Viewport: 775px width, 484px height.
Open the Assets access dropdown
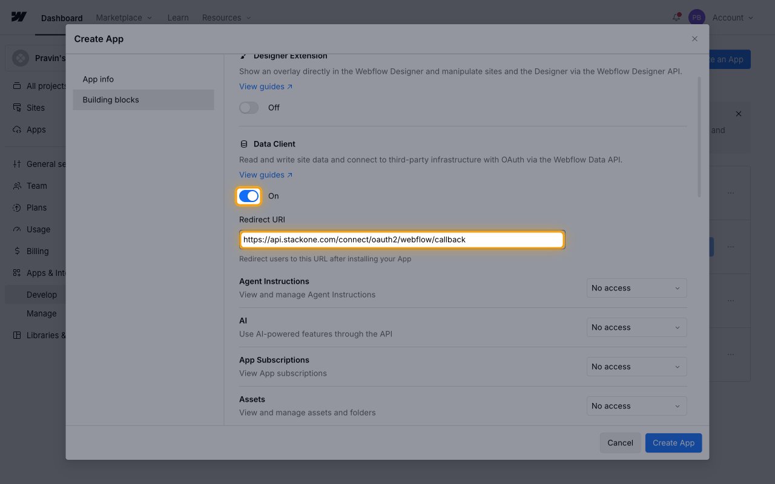[x=637, y=406]
